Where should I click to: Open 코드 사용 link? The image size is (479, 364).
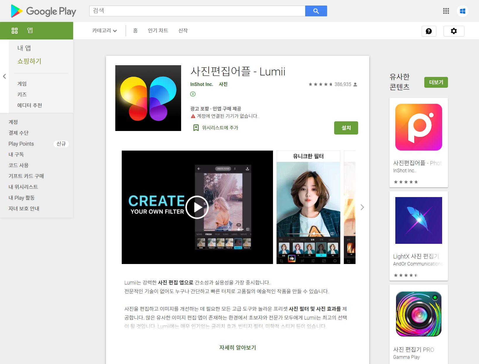click(18, 165)
